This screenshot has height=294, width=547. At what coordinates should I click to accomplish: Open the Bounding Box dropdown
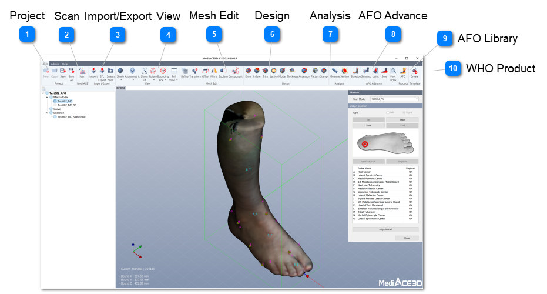click(165, 79)
